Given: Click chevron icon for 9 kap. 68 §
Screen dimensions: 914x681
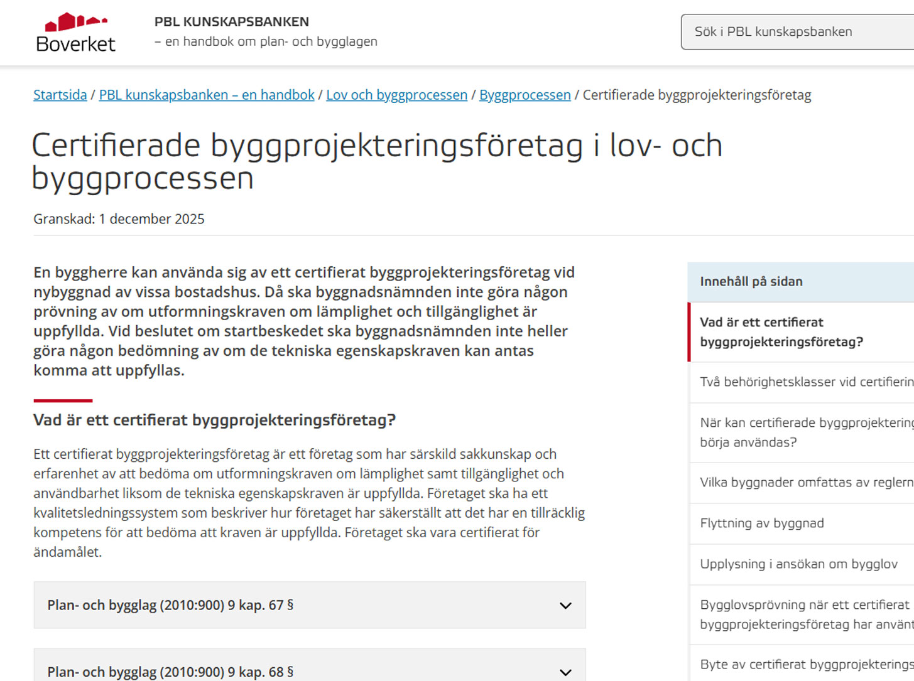Looking at the screenshot, I should click(x=565, y=672).
